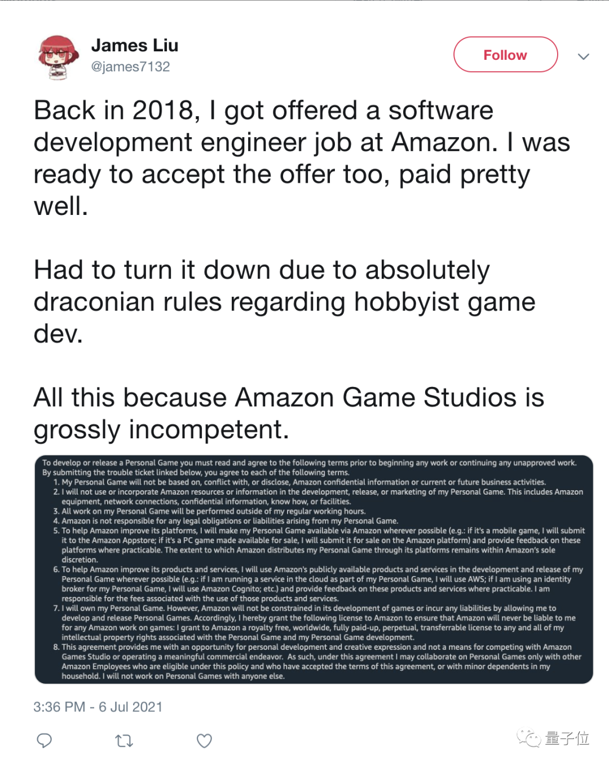Screen dimensions: 609x765
Task: Click the 'To develop or release' heading line
Action: coord(309,463)
